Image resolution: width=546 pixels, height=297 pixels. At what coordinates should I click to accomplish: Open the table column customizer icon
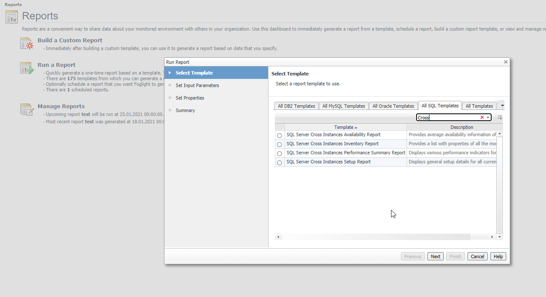pos(500,117)
